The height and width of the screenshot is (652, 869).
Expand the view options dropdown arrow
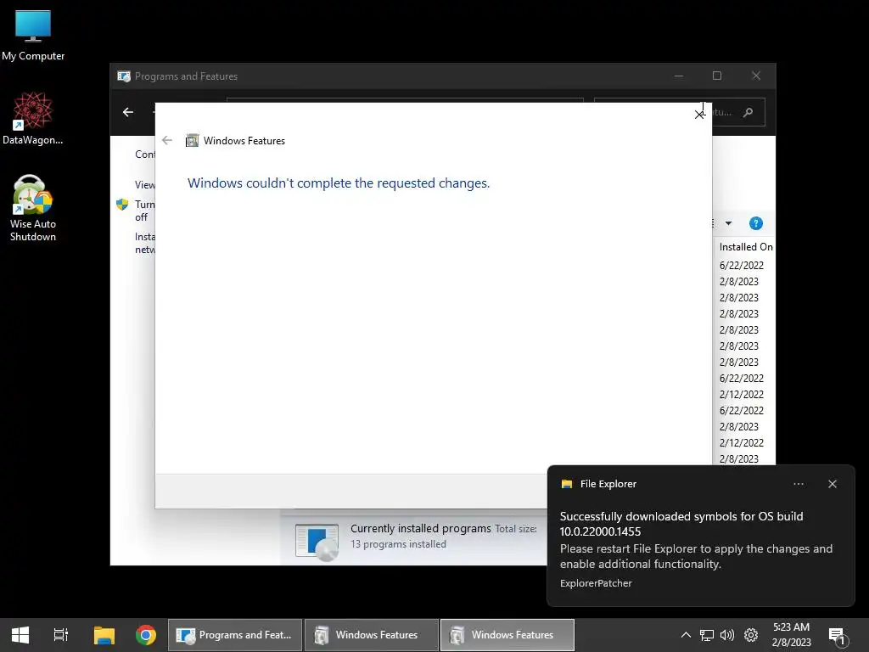pos(729,223)
